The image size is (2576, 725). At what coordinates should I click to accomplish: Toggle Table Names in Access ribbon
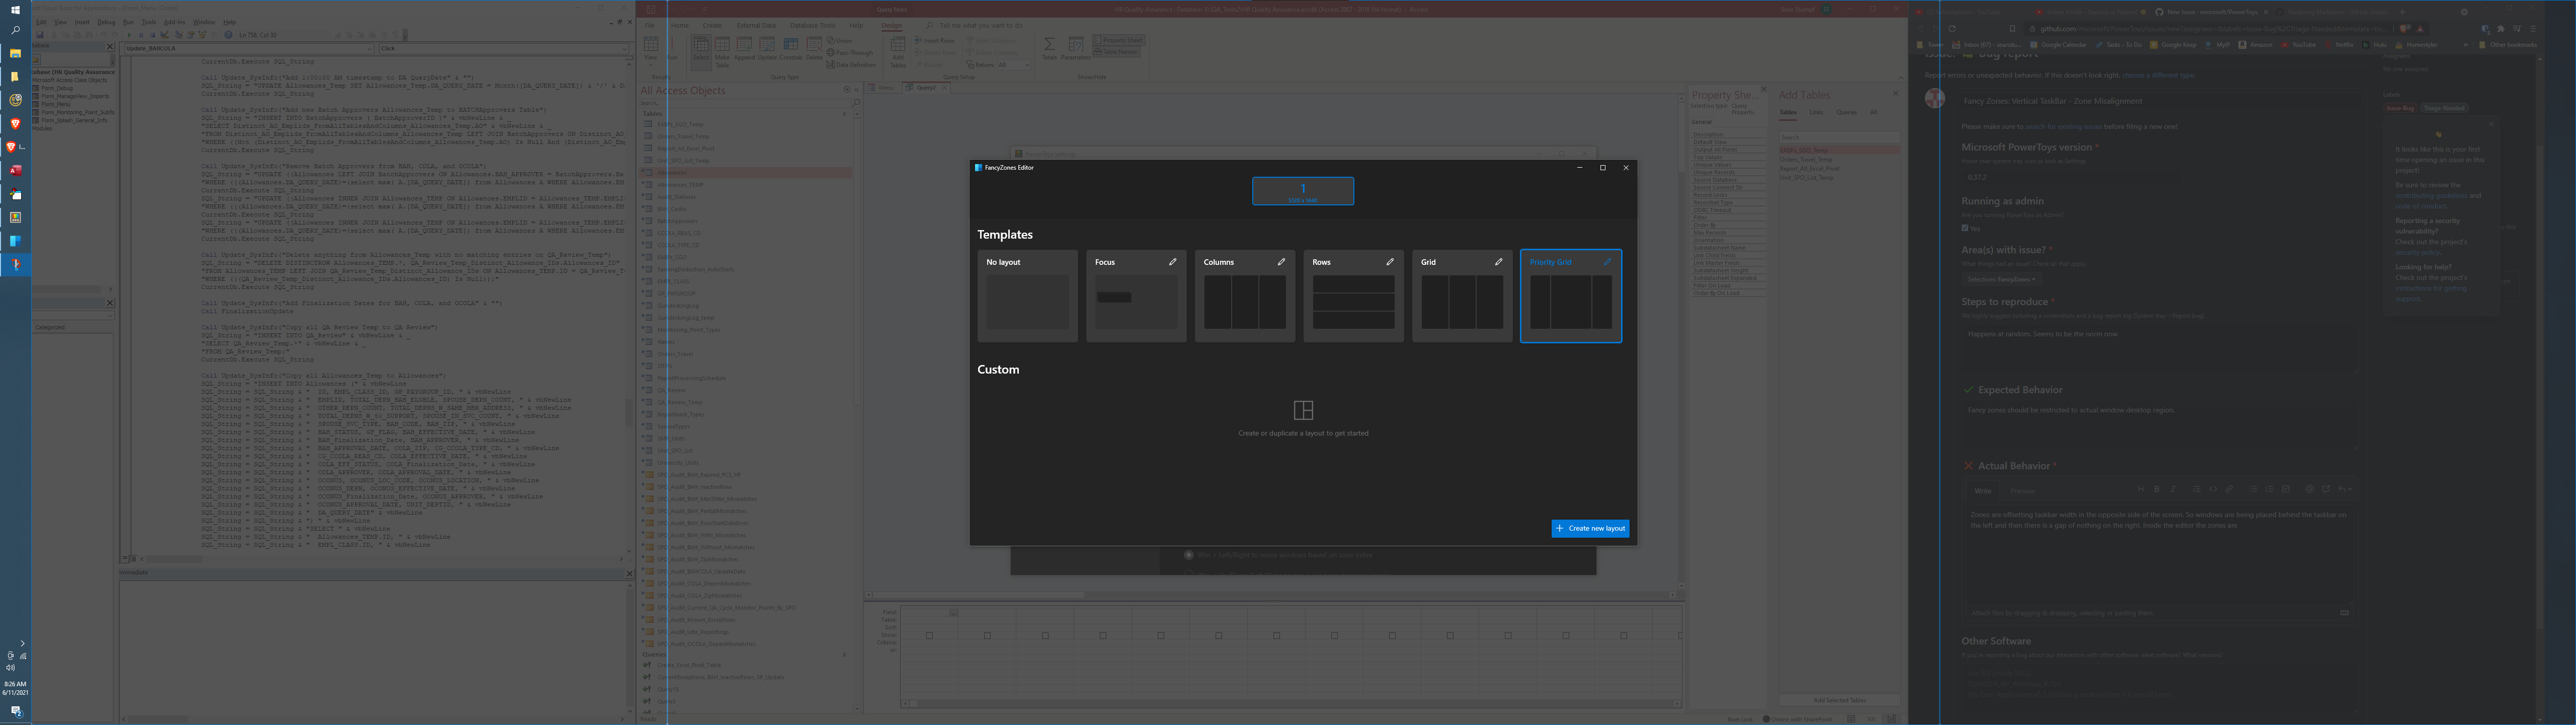(1116, 52)
